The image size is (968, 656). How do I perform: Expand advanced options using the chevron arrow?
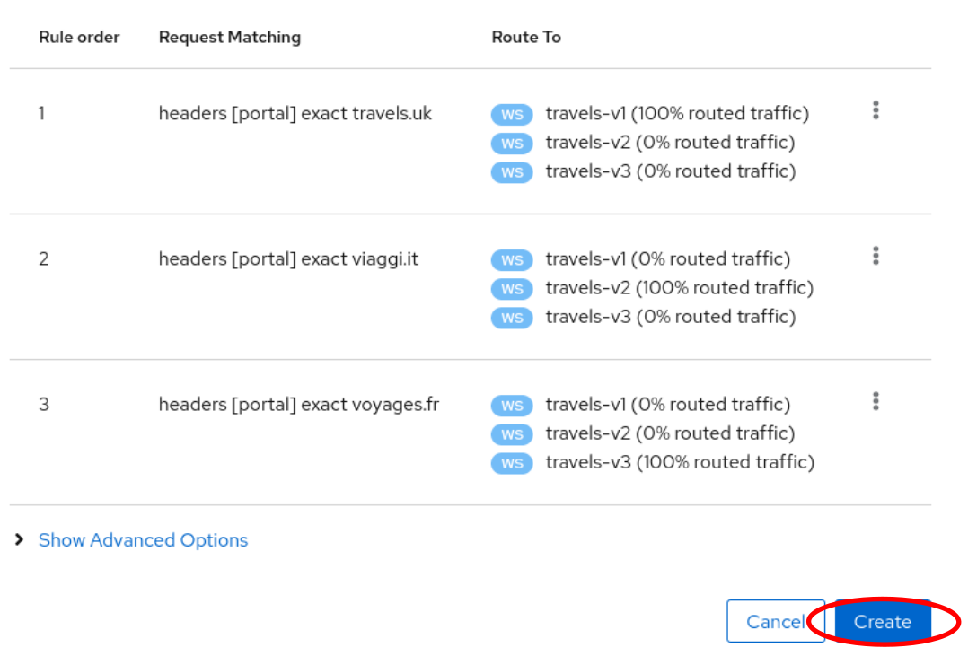(x=20, y=540)
